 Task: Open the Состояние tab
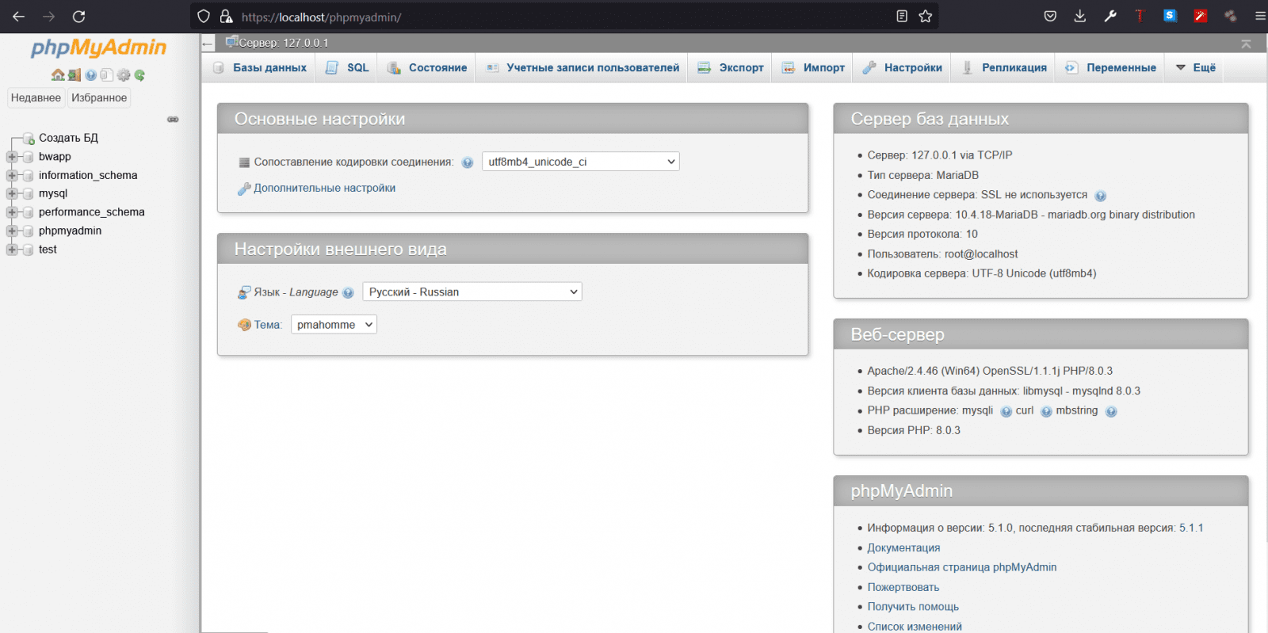[x=427, y=67]
